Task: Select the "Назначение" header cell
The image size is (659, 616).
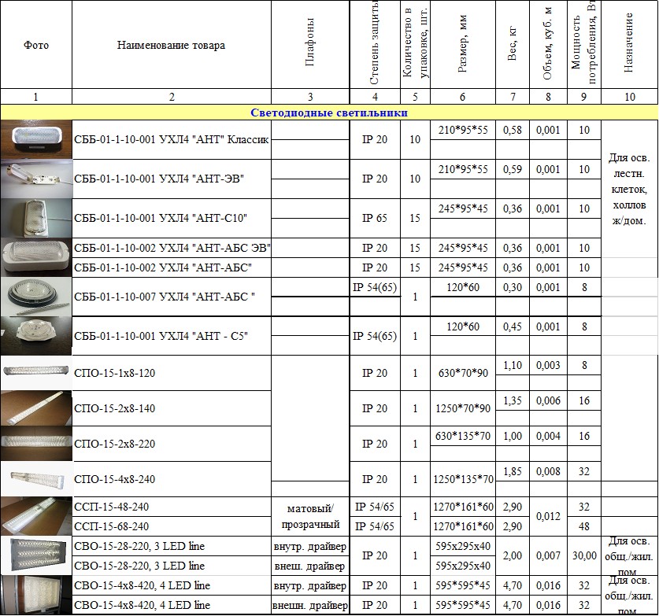Action: pos(628,45)
